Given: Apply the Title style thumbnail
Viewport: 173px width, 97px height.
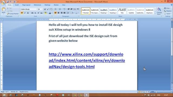Looking at the screenshot, I should pos(122,11).
